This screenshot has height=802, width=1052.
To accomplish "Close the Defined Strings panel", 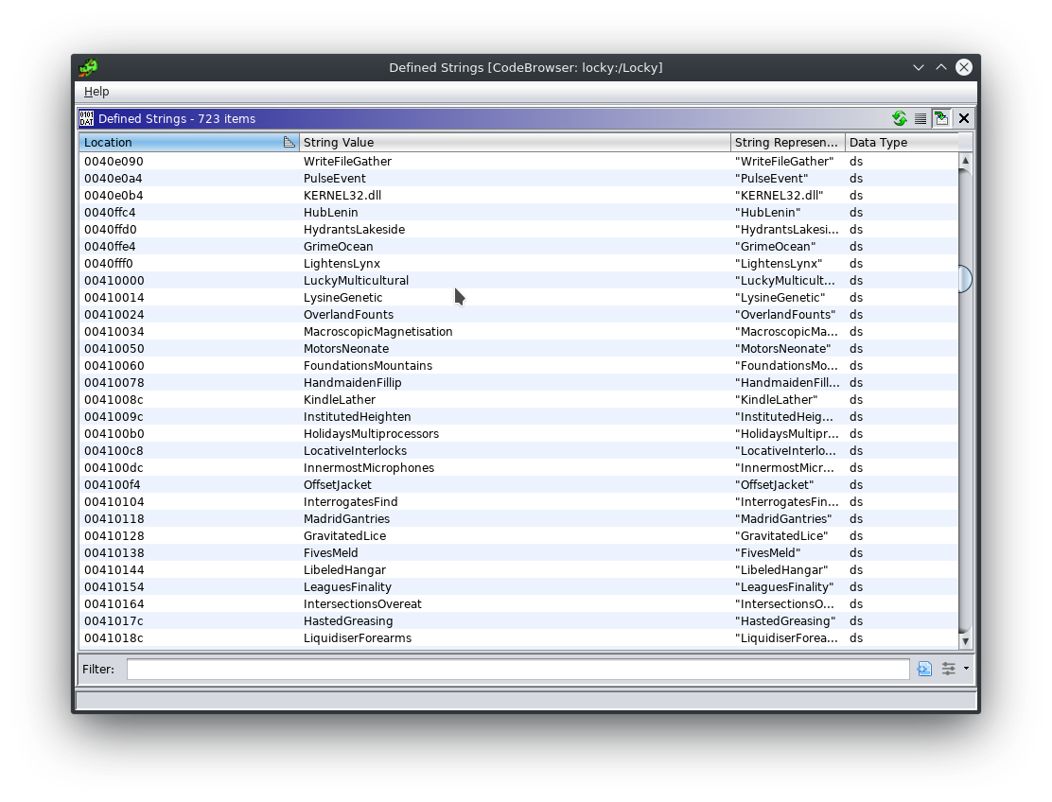I will pyautogui.click(x=964, y=118).
